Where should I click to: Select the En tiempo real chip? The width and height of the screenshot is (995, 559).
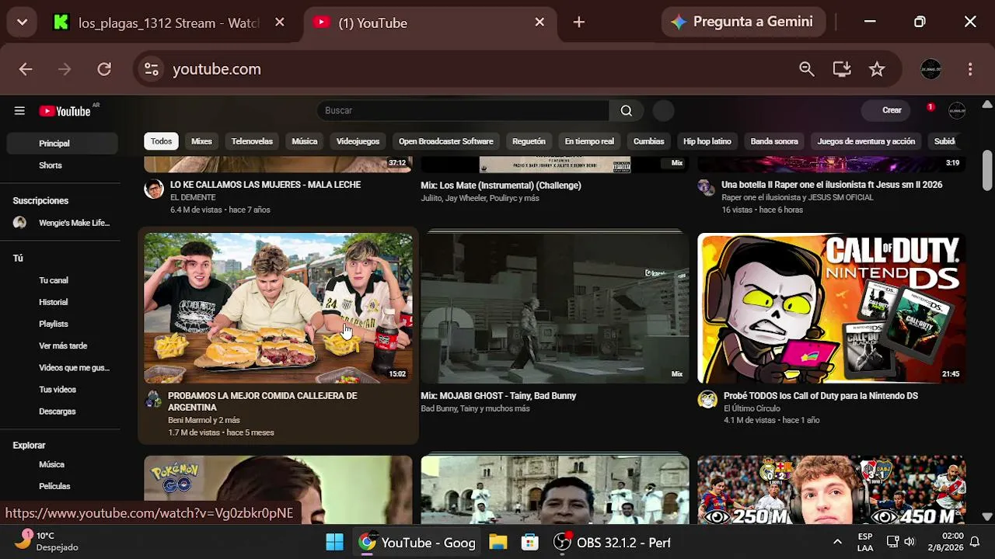(589, 141)
